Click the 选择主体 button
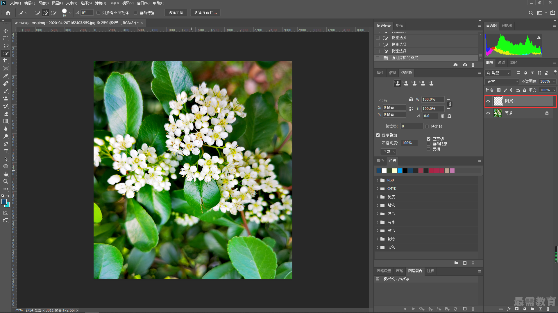Screen dimensions: 558x313 tap(176, 13)
